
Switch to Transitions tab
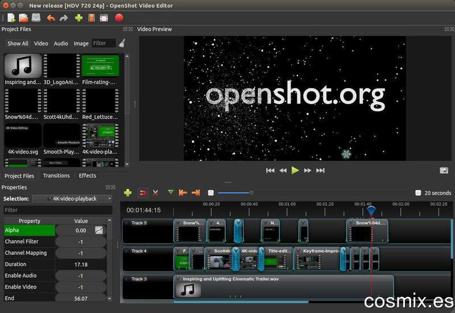[x=56, y=176]
